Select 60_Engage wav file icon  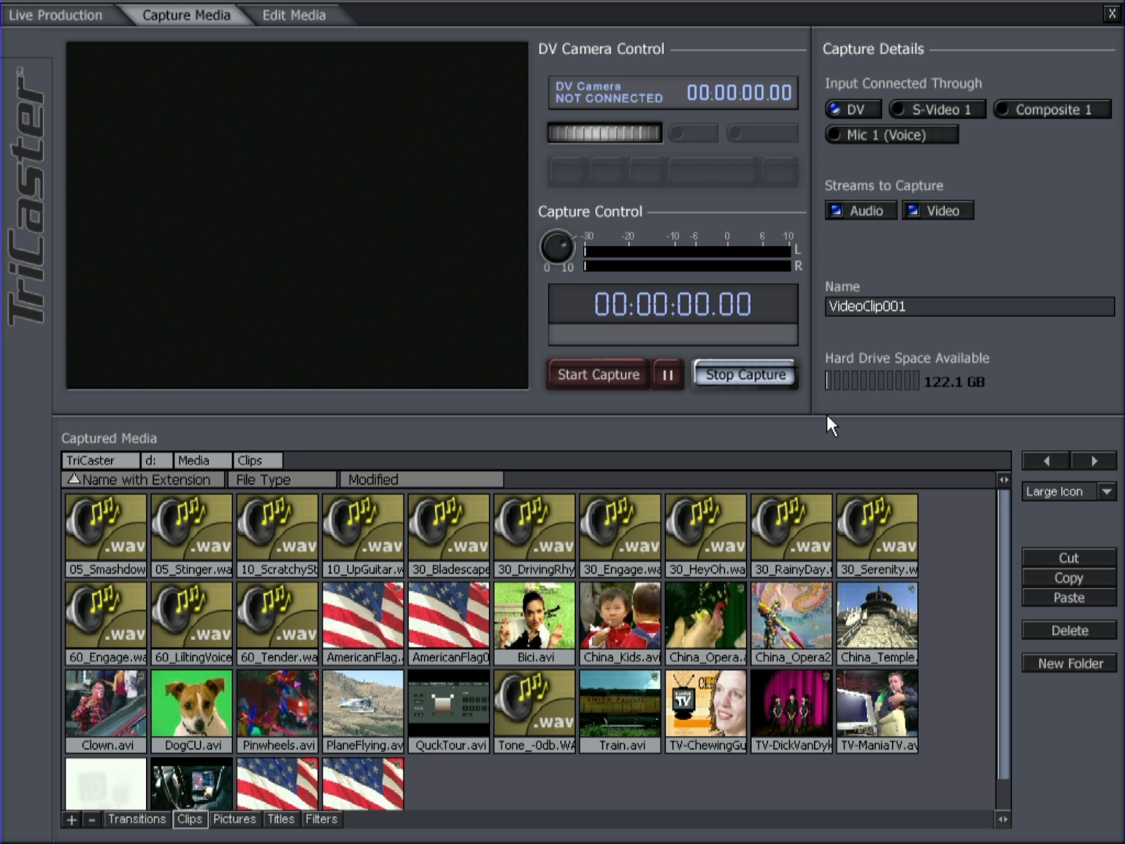105,623
